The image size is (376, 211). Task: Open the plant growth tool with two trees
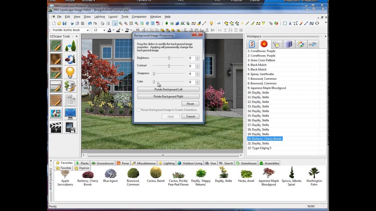coord(70,46)
